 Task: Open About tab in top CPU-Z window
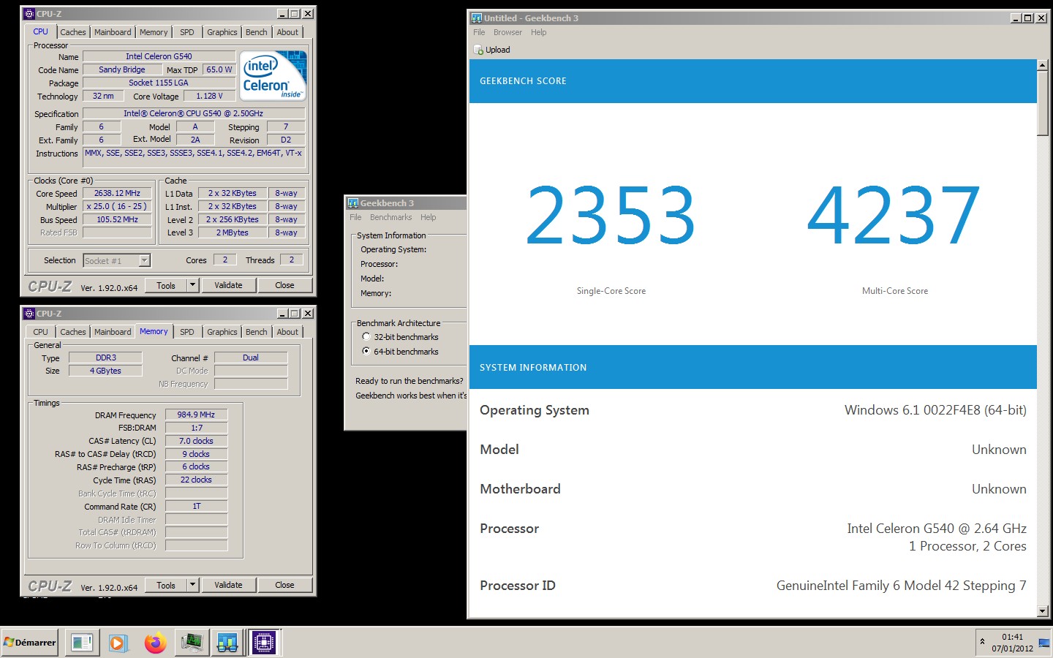287,32
